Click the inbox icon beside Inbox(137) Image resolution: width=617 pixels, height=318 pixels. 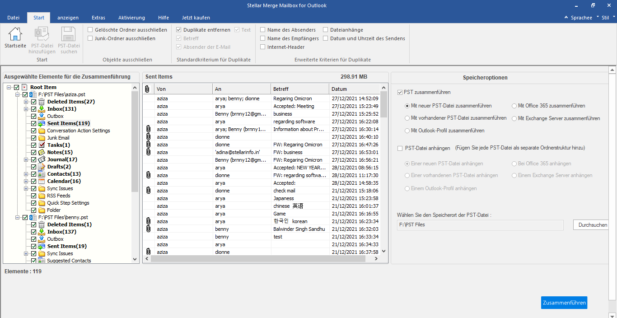(x=42, y=232)
